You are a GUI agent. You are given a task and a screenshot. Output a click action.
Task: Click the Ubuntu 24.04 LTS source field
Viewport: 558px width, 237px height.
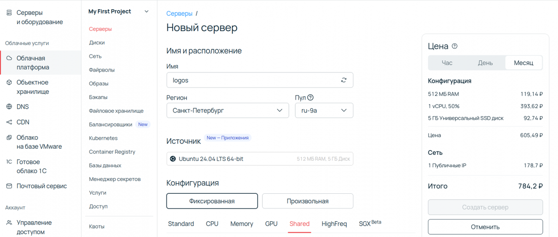[x=259, y=159]
